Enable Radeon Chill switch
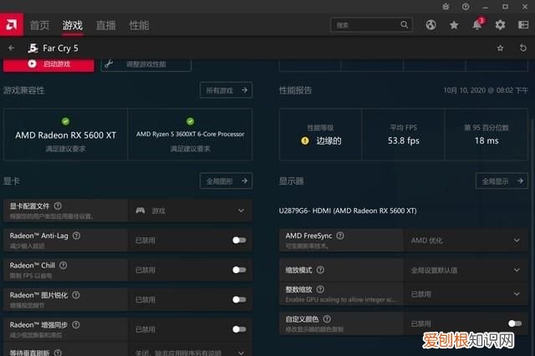This screenshot has width=535, height=356. click(x=239, y=270)
